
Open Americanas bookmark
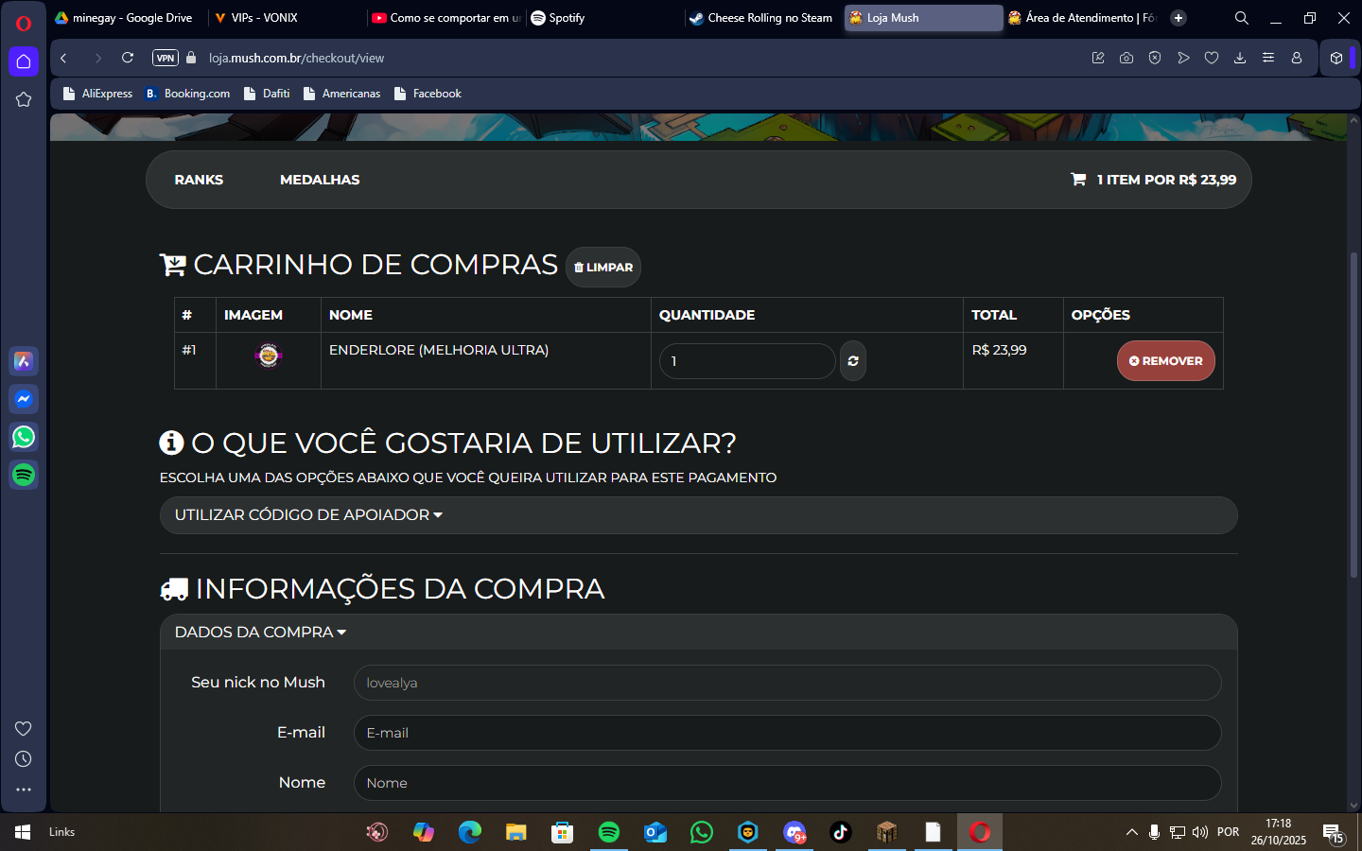click(x=341, y=94)
